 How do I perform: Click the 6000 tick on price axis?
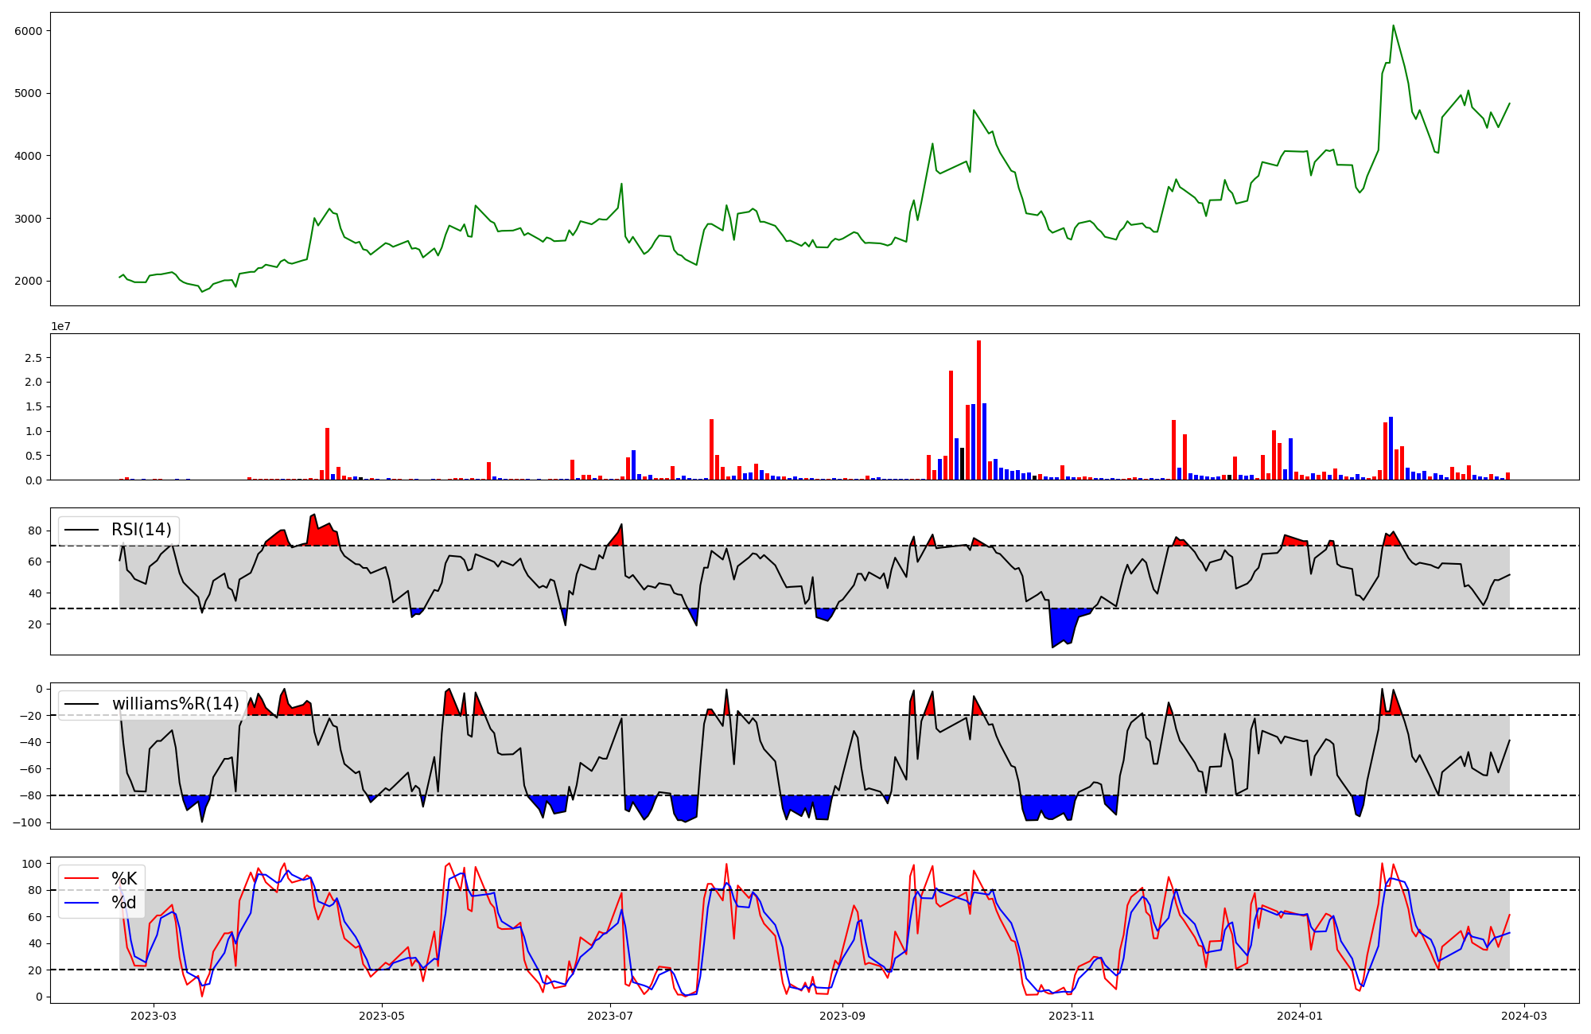(x=29, y=30)
